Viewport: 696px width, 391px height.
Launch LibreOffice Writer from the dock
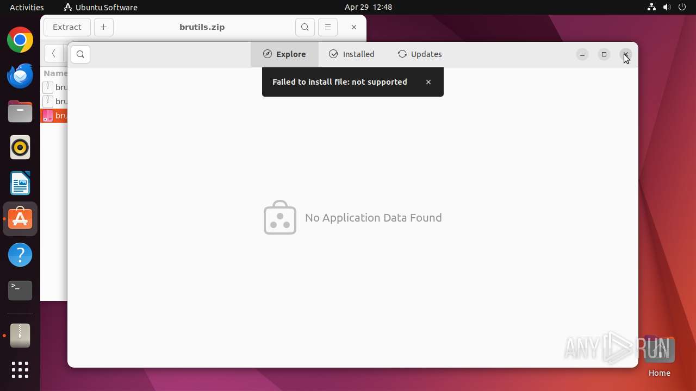coord(20,184)
